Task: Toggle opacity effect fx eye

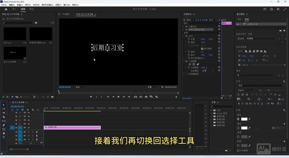Action: point(186,61)
